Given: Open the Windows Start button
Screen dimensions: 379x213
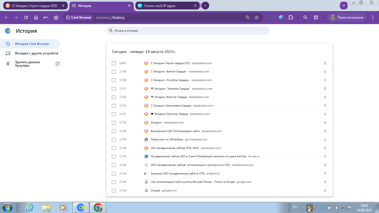Looking at the screenshot, I should 7,207.
